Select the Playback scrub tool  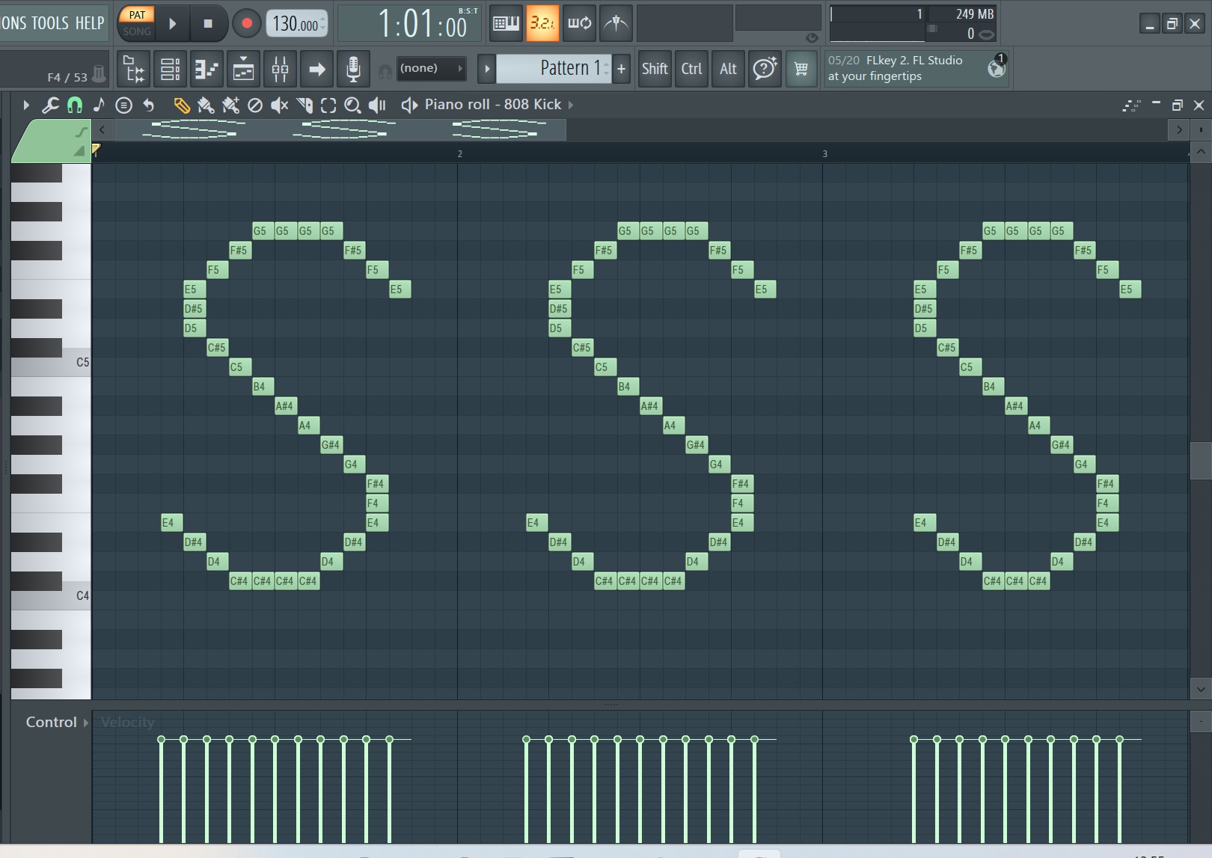click(x=377, y=105)
